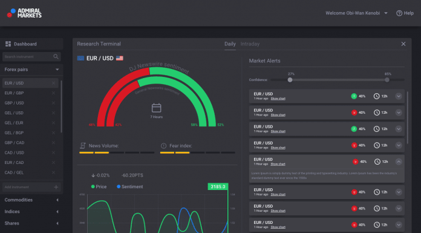Switch to the Intraday tab

[250, 44]
